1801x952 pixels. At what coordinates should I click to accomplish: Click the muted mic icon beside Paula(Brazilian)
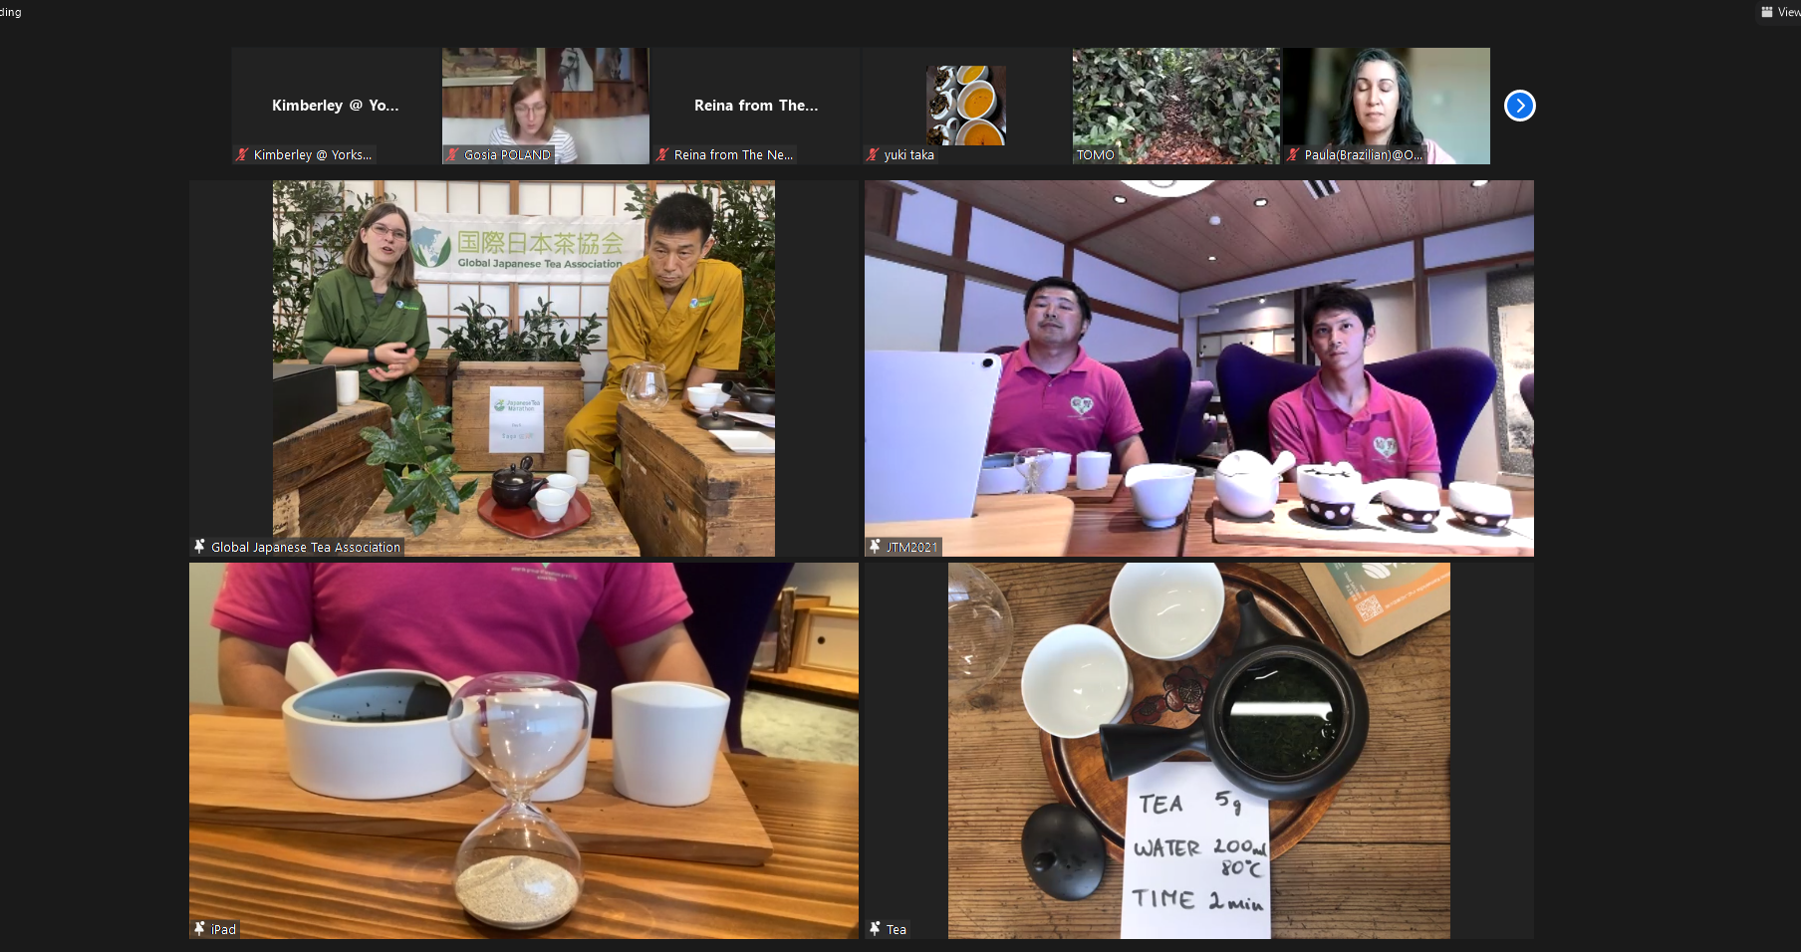[x=1292, y=155]
